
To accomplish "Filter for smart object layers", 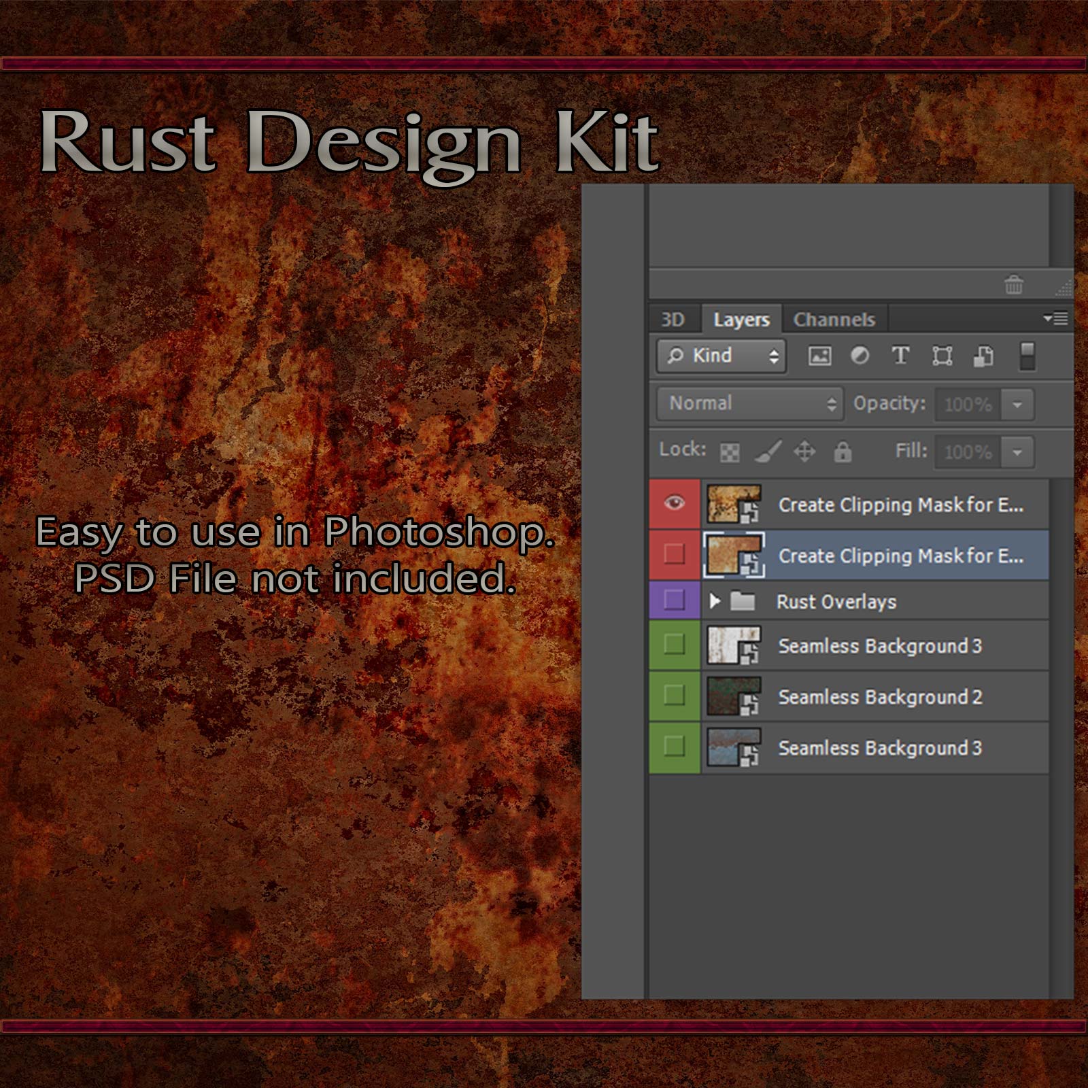I will (983, 356).
